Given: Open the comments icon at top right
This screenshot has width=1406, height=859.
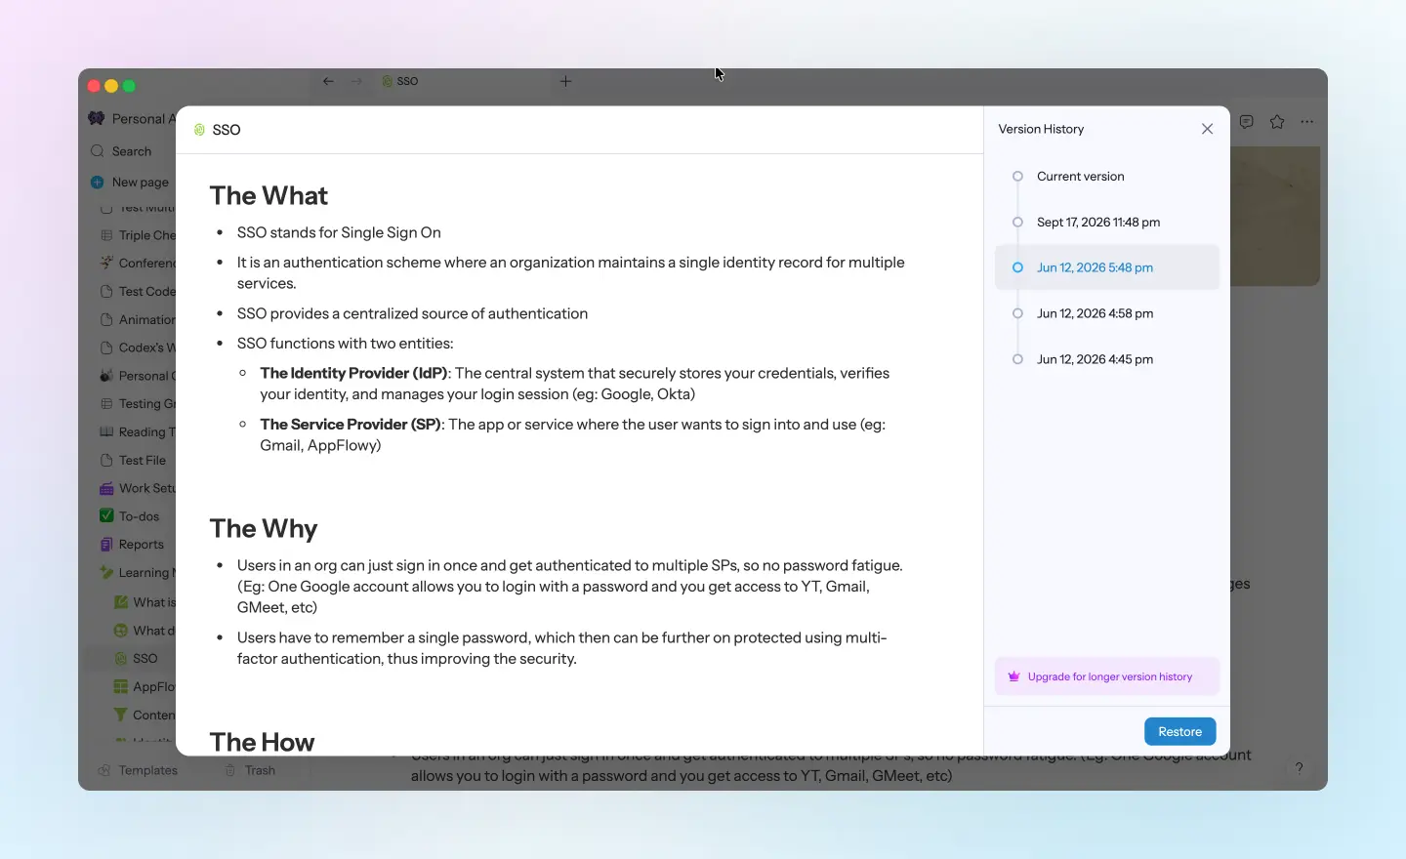Looking at the screenshot, I should click(x=1247, y=122).
